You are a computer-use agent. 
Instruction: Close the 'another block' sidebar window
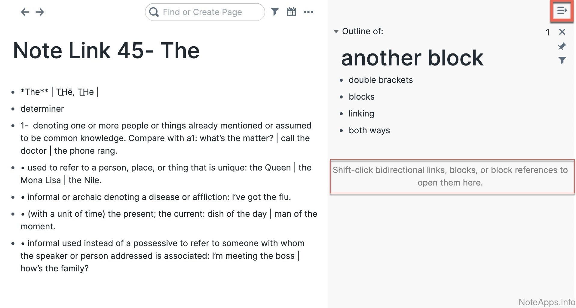562,32
